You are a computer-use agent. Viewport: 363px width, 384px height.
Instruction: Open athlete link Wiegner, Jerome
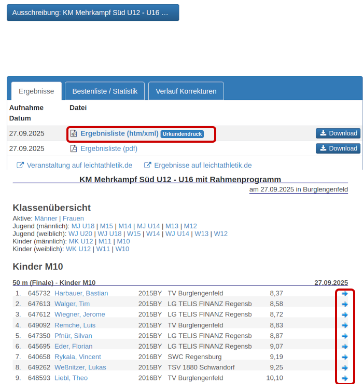click(x=79, y=314)
